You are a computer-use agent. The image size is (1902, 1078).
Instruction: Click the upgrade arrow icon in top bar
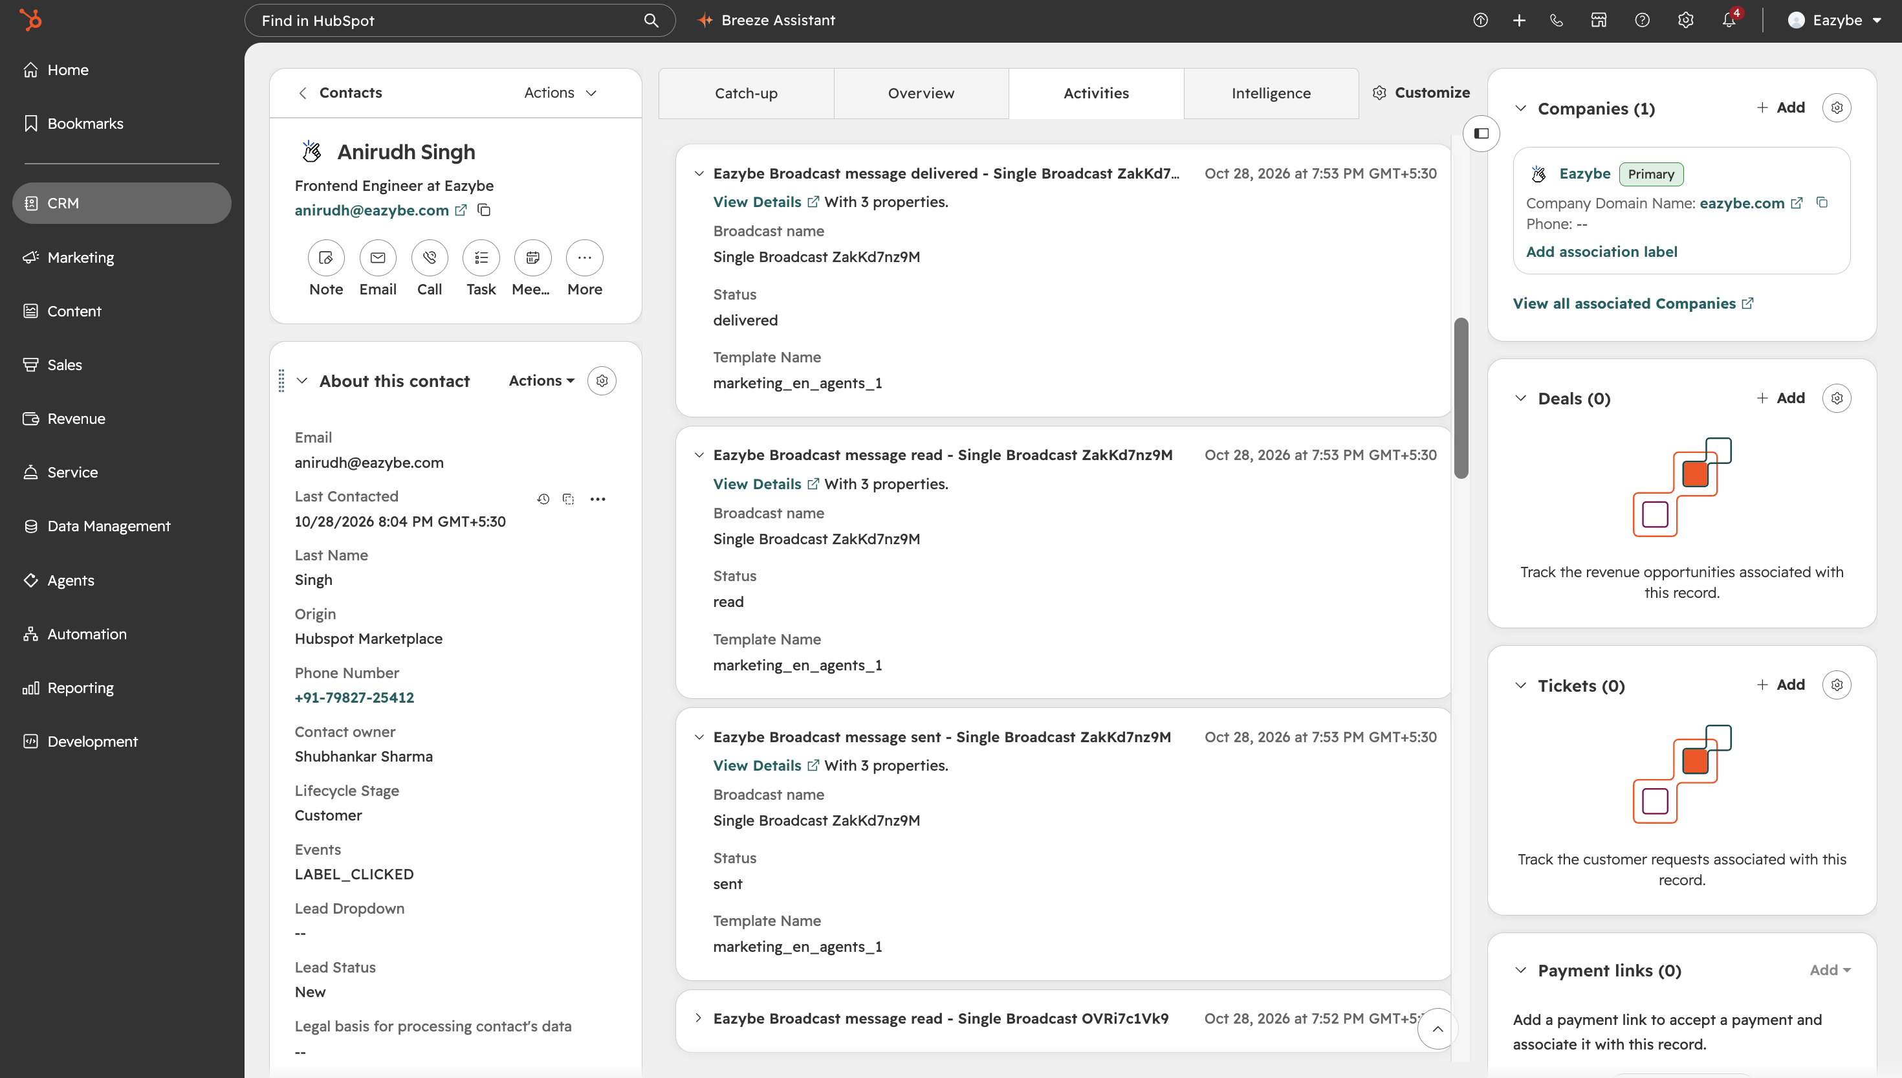click(1480, 20)
